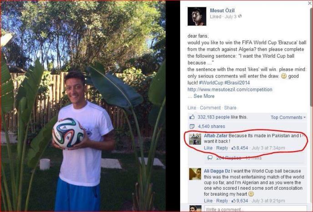313x212 pixels.
Task: Open Aftab Zafar's avatar thumbnail
Action: 195,139
